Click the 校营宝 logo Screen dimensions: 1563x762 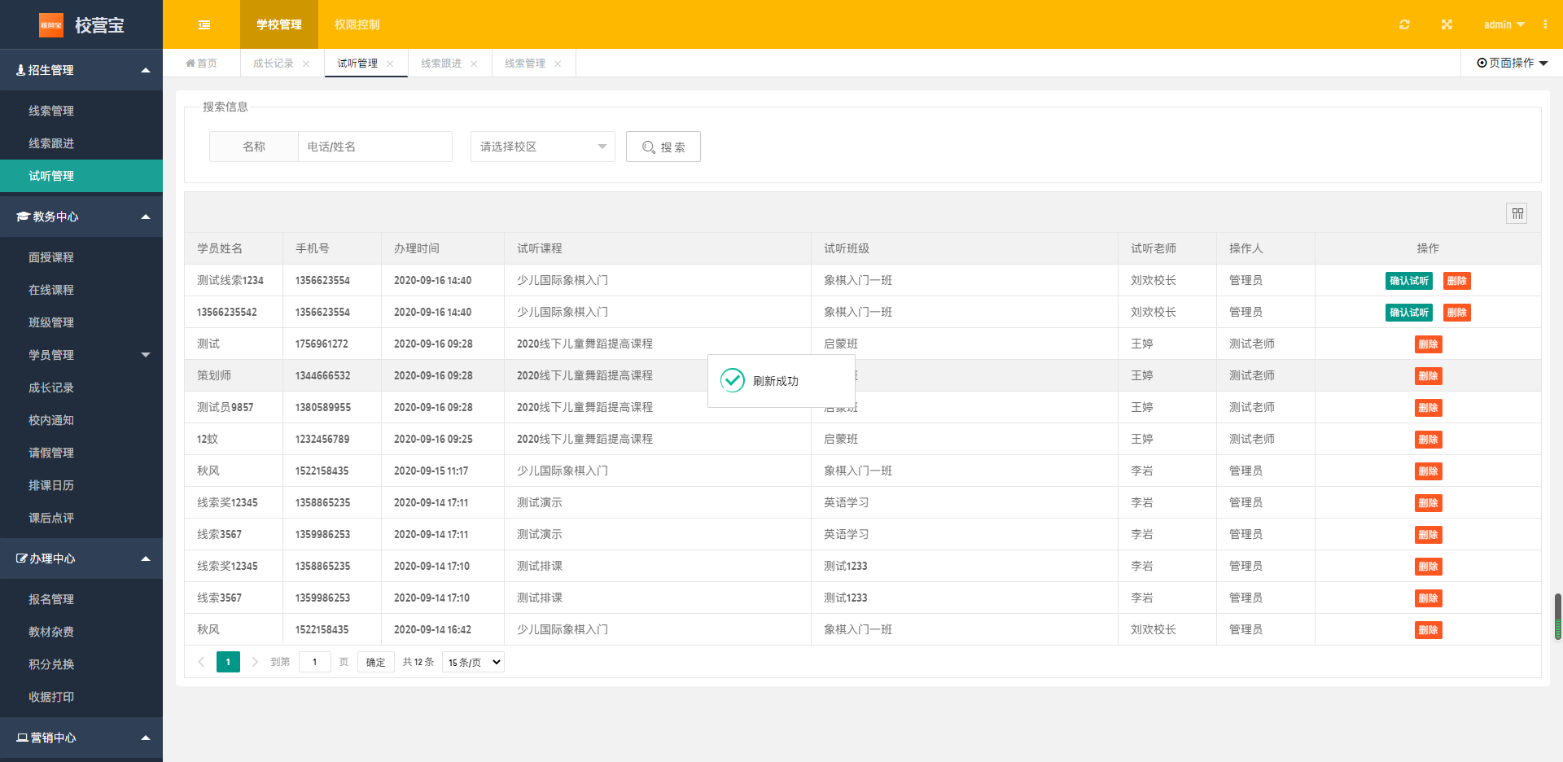click(x=81, y=24)
